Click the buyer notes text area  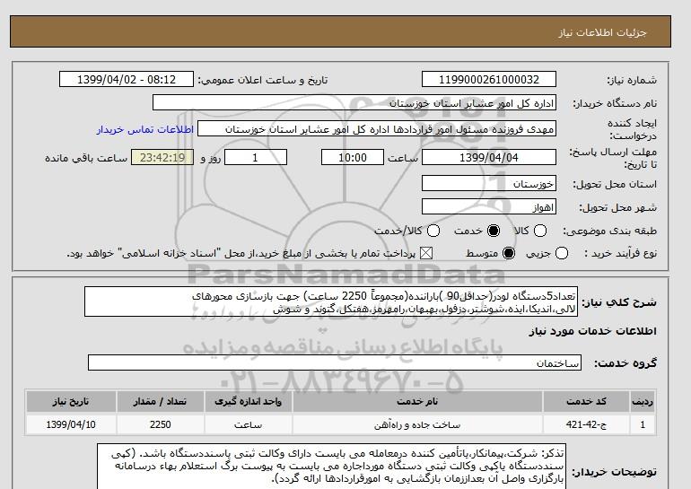click(332, 467)
